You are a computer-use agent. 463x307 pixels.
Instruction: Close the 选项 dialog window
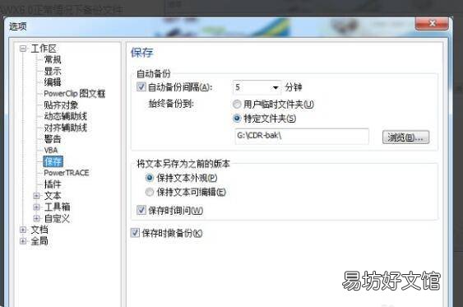(x=432, y=23)
